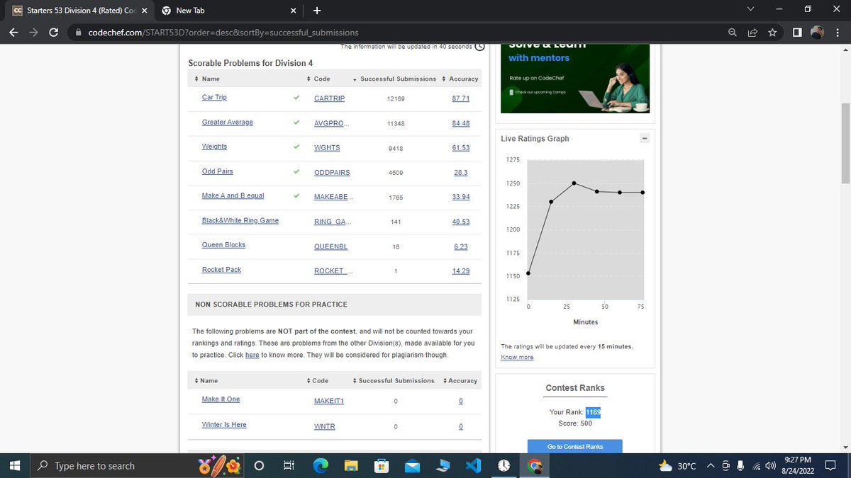Sort practice problems by Accuracy column
851x478 pixels.
click(460, 380)
